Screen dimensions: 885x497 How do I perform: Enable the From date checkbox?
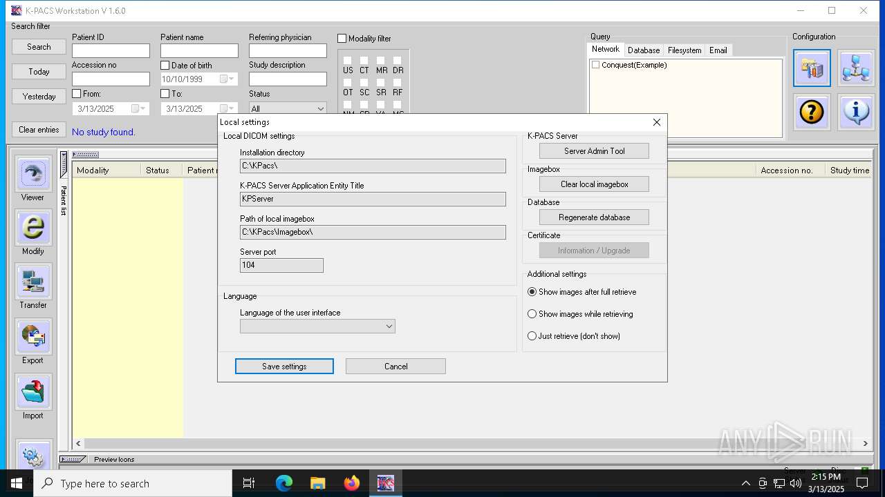coord(76,94)
